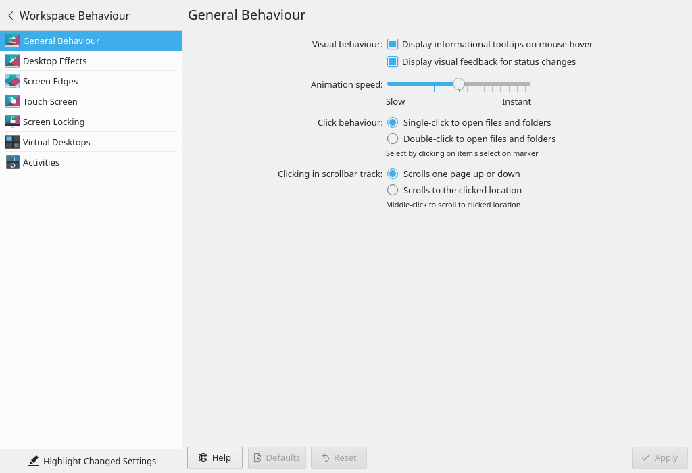Click the General Behaviour page heading
This screenshot has height=473, width=692.
(247, 15)
